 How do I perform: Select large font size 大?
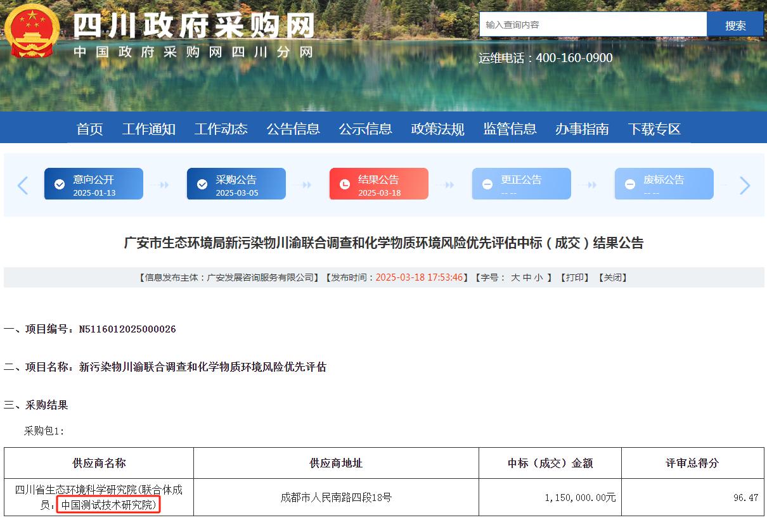515,277
